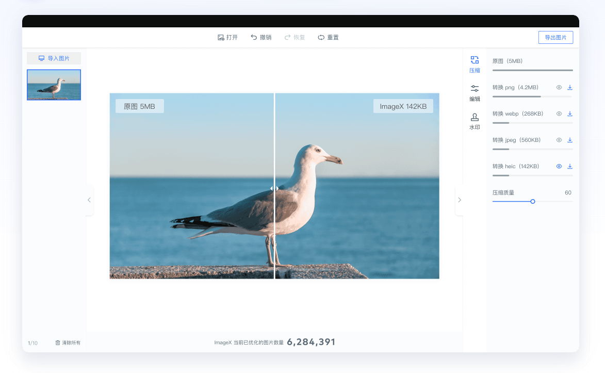Click the 导入图片 import button
605x373 pixels.
[54, 58]
